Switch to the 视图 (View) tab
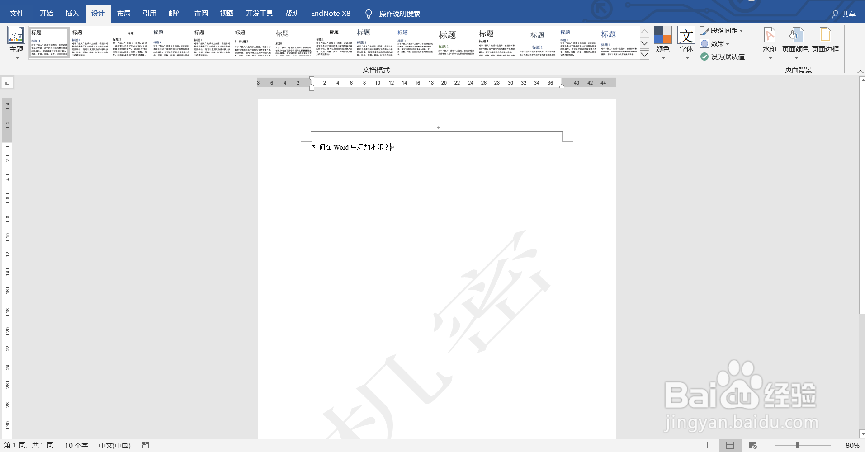Screen dimensions: 865x452 tap(227, 14)
